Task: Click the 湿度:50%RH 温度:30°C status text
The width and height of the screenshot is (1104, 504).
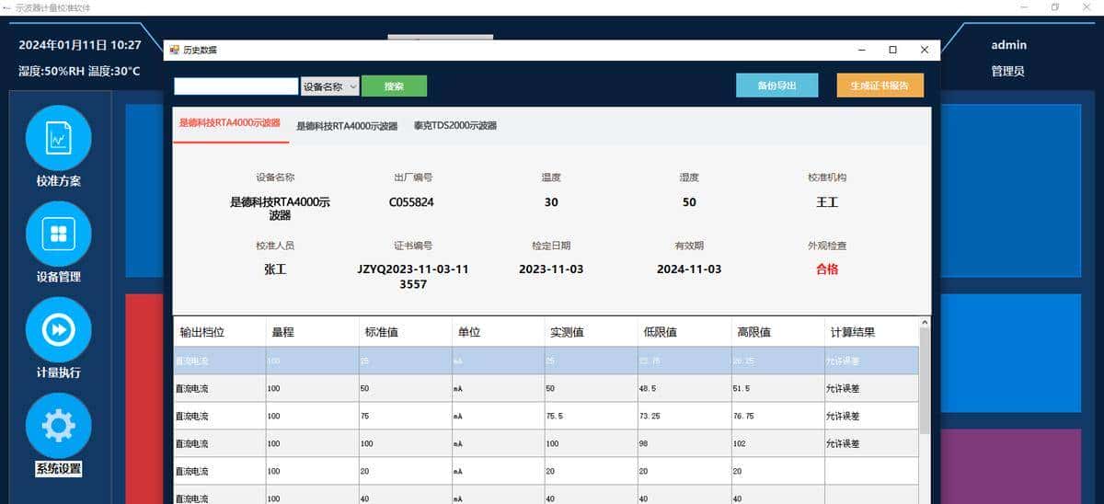Action: [79, 71]
